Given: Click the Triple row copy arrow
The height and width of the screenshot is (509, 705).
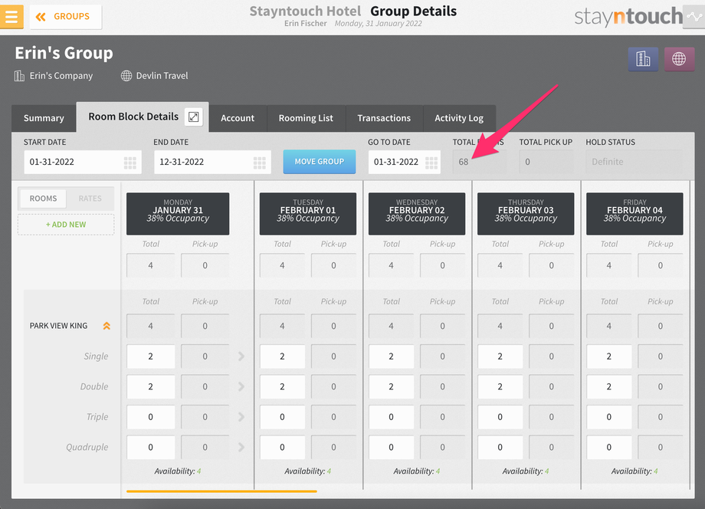Looking at the screenshot, I should [241, 417].
